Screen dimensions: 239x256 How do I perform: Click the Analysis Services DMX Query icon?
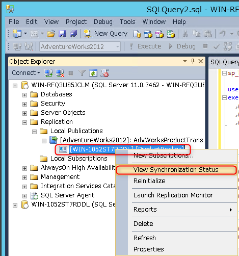click(159, 34)
